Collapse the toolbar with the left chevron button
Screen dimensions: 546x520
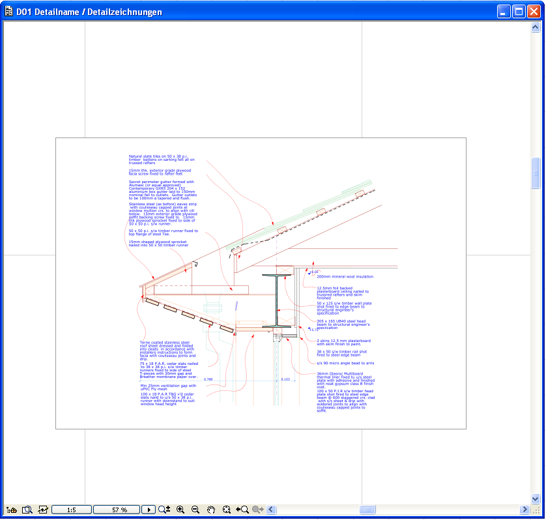pos(272,510)
